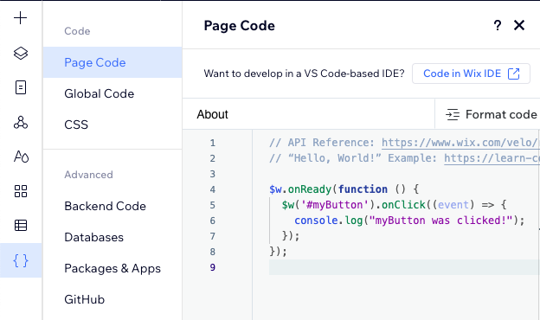Viewport: 540px width, 320px height.
Task: Select the Code curly braces icon
Action: coord(20,260)
